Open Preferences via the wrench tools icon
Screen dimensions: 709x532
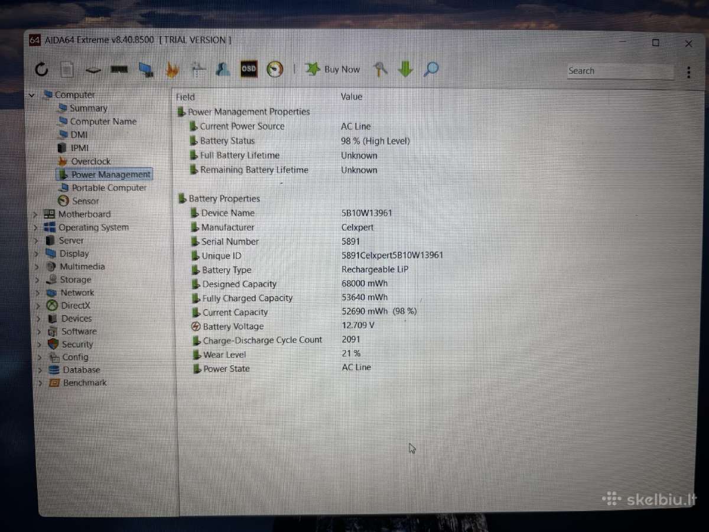point(381,69)
